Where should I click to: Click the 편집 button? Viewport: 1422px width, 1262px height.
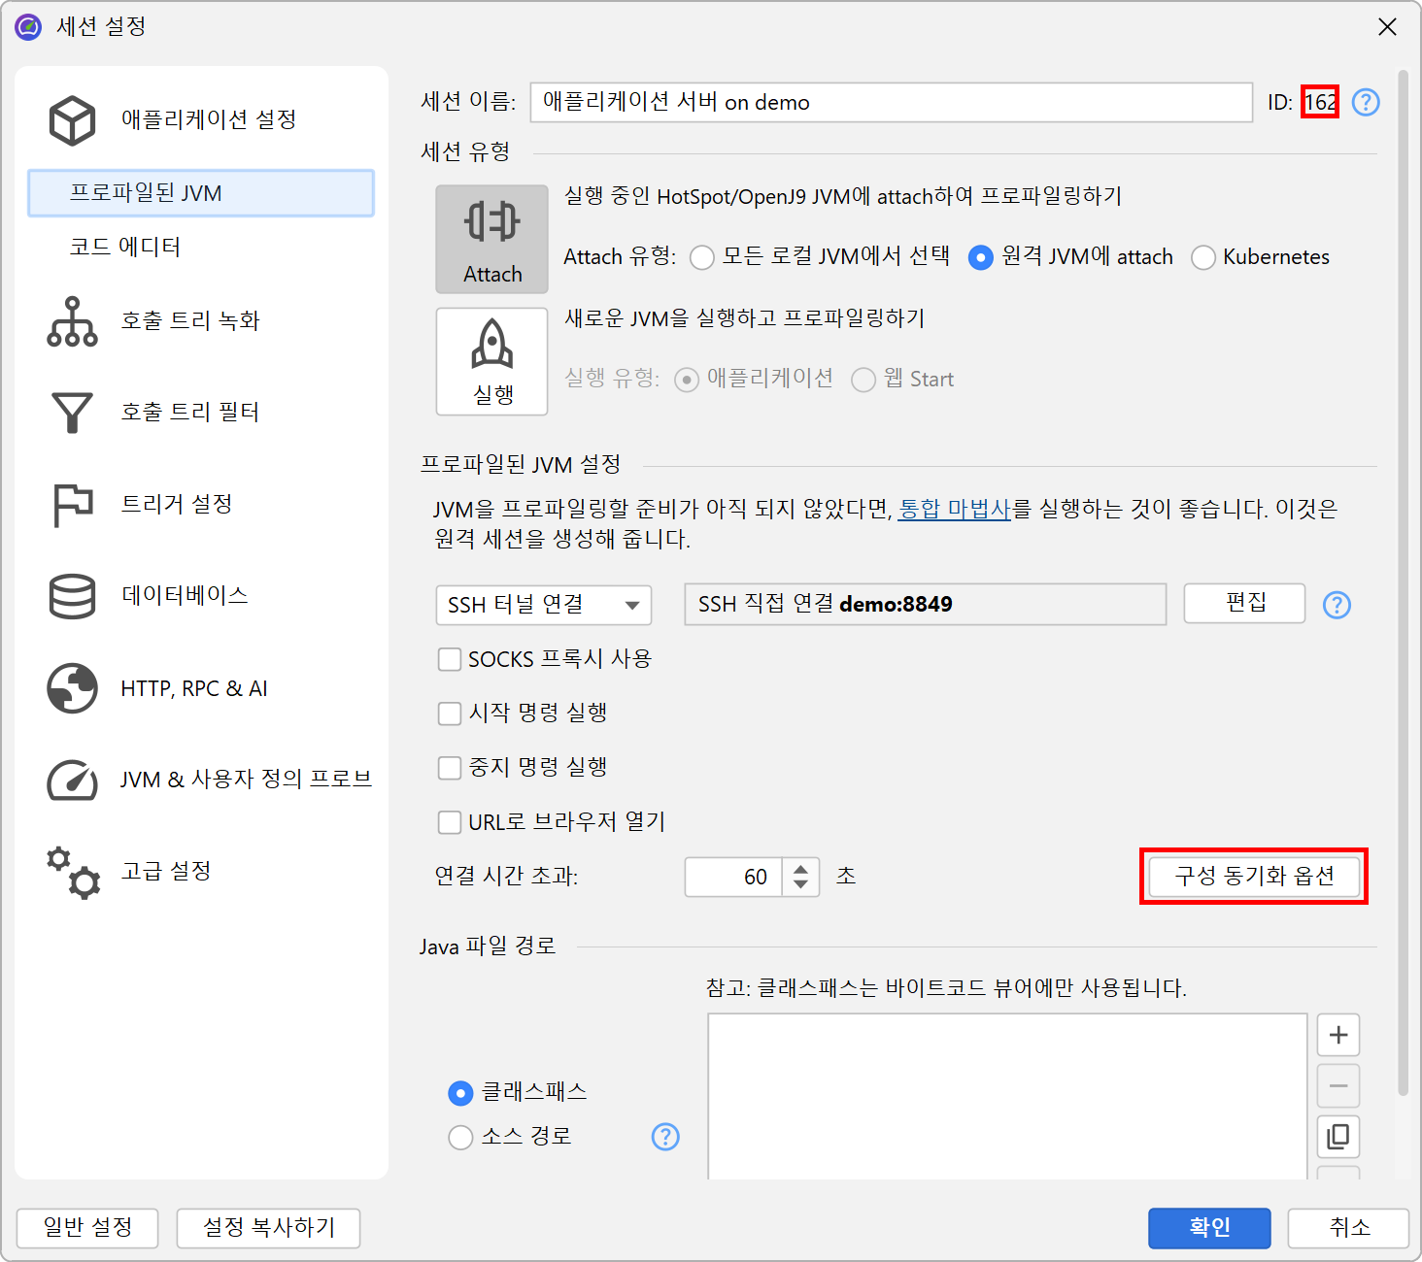click(1244, 604)
